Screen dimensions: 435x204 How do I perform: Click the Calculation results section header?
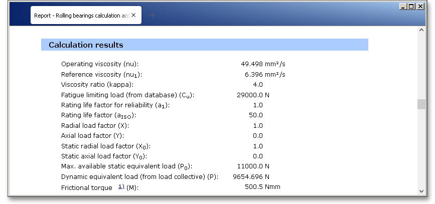(x=86, y=45)
